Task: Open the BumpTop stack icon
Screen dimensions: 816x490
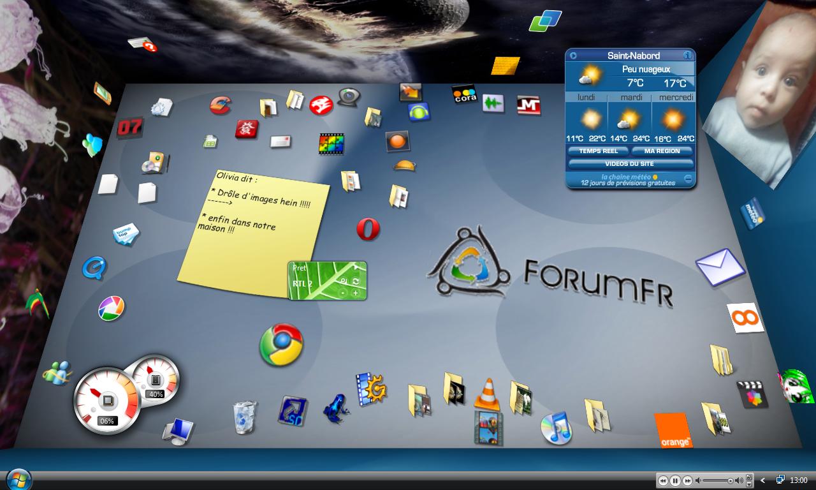Action: [x=126, y=234]
